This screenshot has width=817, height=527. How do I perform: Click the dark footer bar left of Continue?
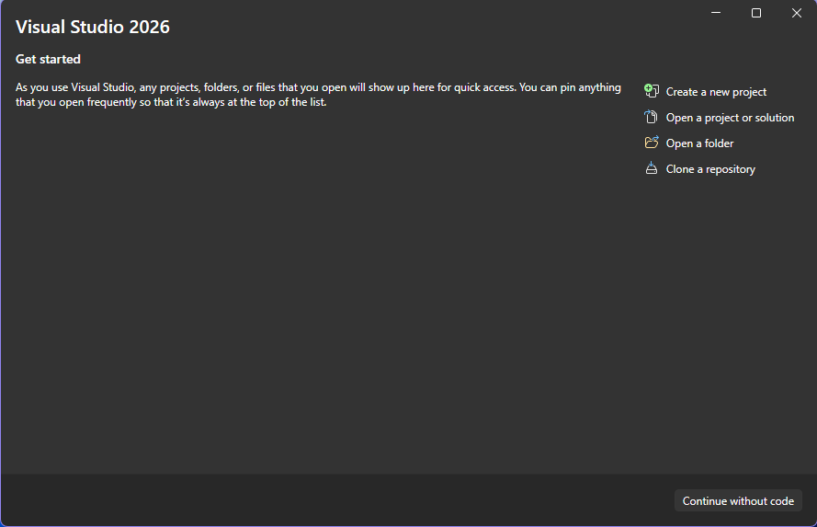[x=334, y=500]
